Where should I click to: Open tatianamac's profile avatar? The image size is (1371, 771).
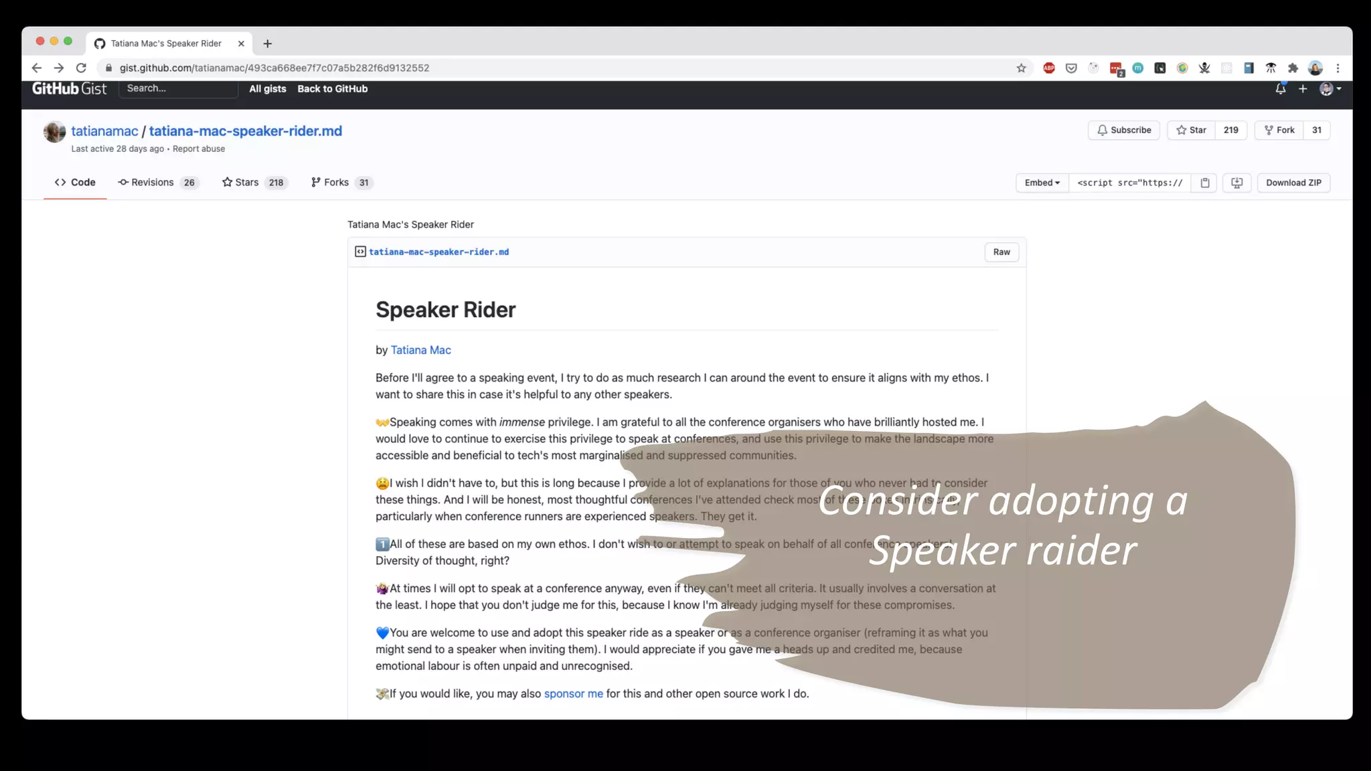(54, 131)
